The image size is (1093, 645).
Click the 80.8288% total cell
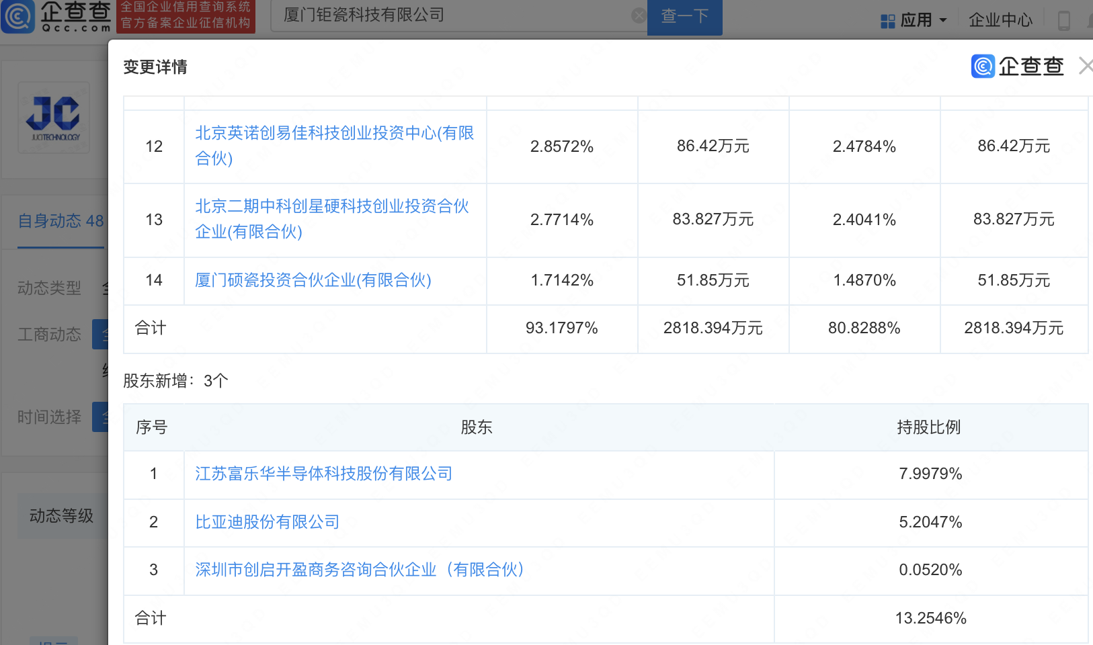pos(864,328)
